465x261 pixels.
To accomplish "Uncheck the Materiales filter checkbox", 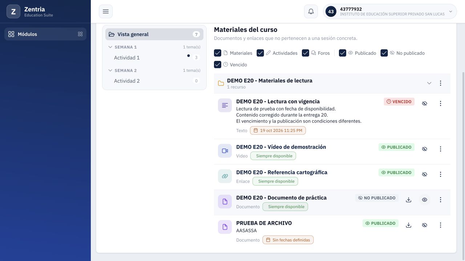I will click(x=218, y=53).
